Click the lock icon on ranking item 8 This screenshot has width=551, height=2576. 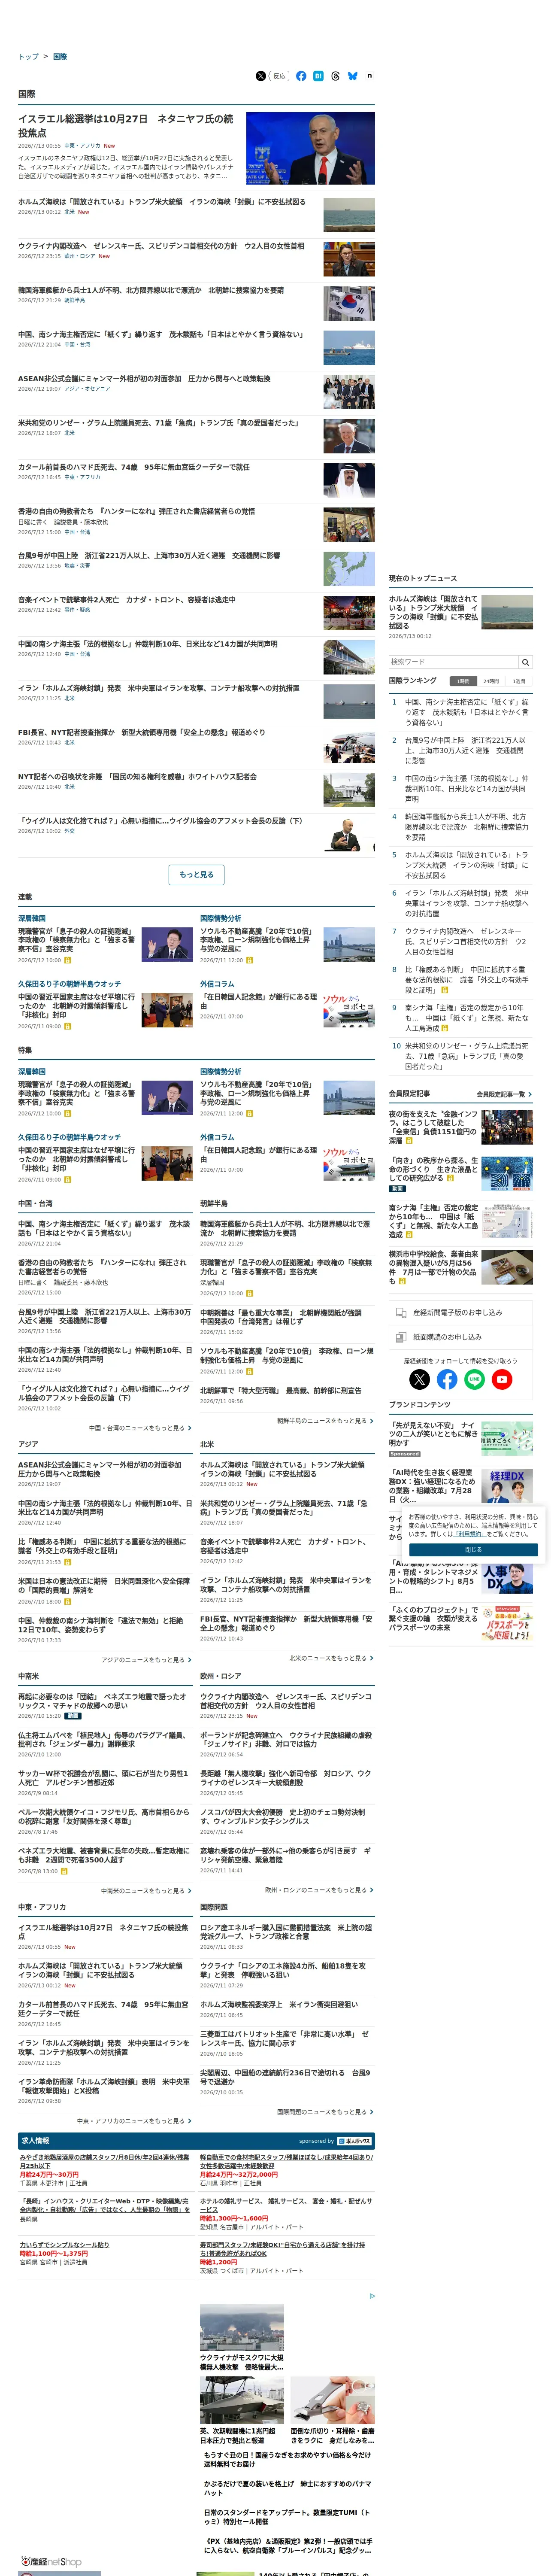tap(445, 990)
